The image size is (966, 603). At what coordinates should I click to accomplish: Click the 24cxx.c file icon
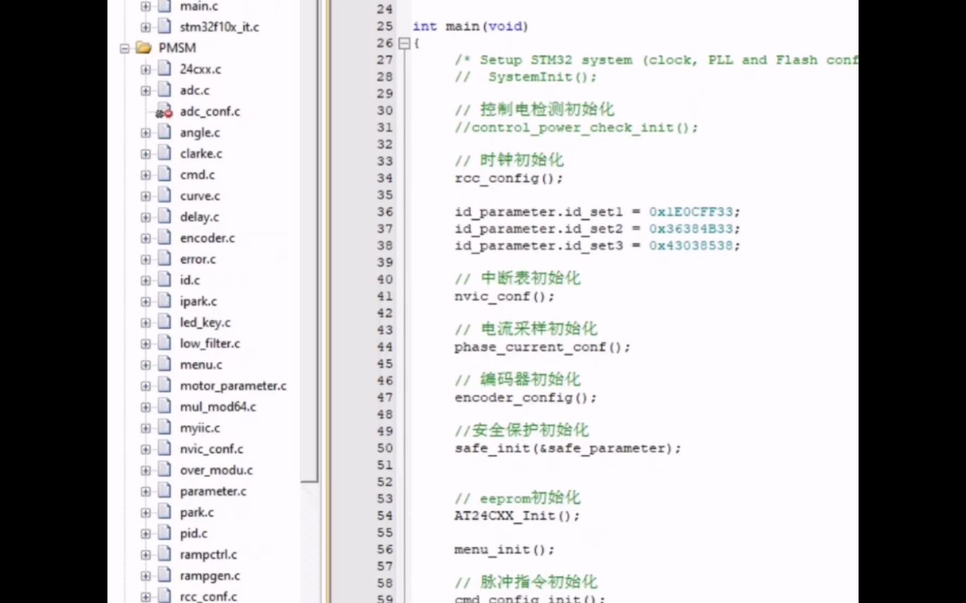click(x=165, y=69)
